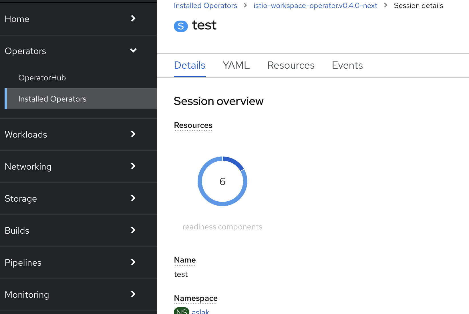
Task: Open the Builds sidebar section
Action: pos(17,230)
